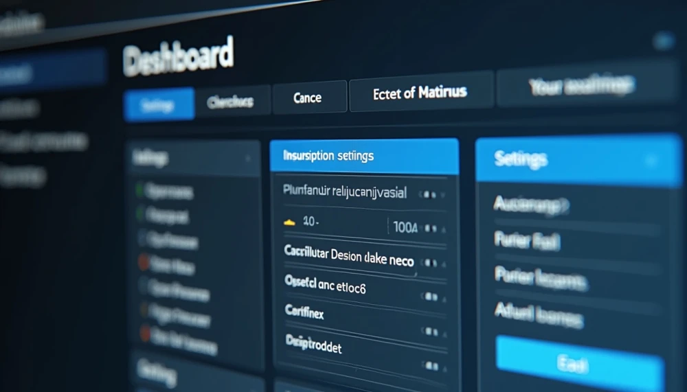Click the Dashboard heading
Screen dimensions: 687x392
[x=179, y=56]
